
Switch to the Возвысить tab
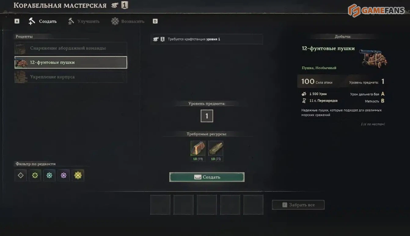pyautogui.click(x=128, y=21)
